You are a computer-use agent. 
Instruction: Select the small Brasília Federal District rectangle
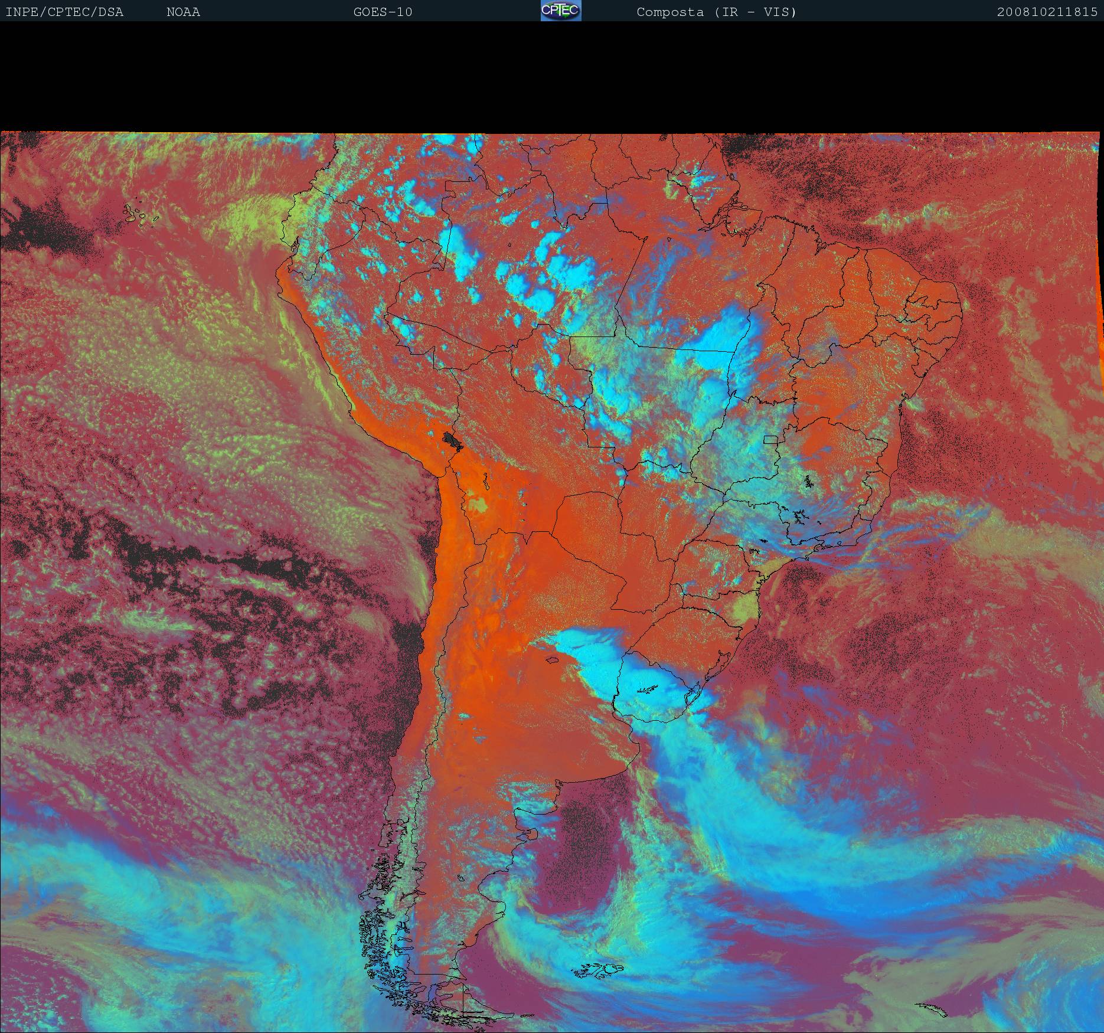770,439
